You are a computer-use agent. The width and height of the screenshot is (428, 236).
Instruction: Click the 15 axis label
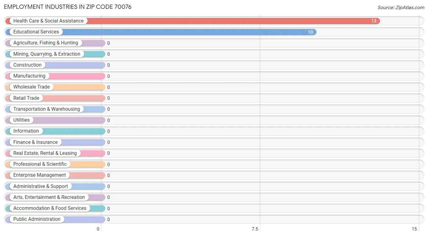pos(414,229)
